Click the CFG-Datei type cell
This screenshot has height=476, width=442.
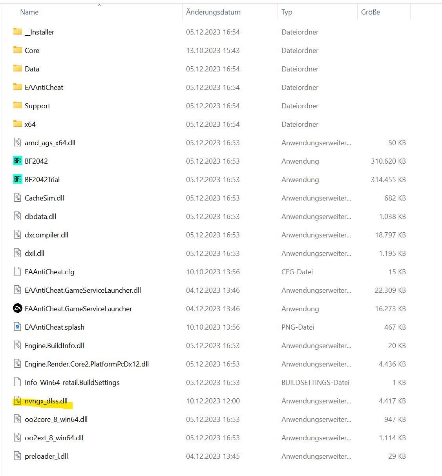[x=297, y=272]
